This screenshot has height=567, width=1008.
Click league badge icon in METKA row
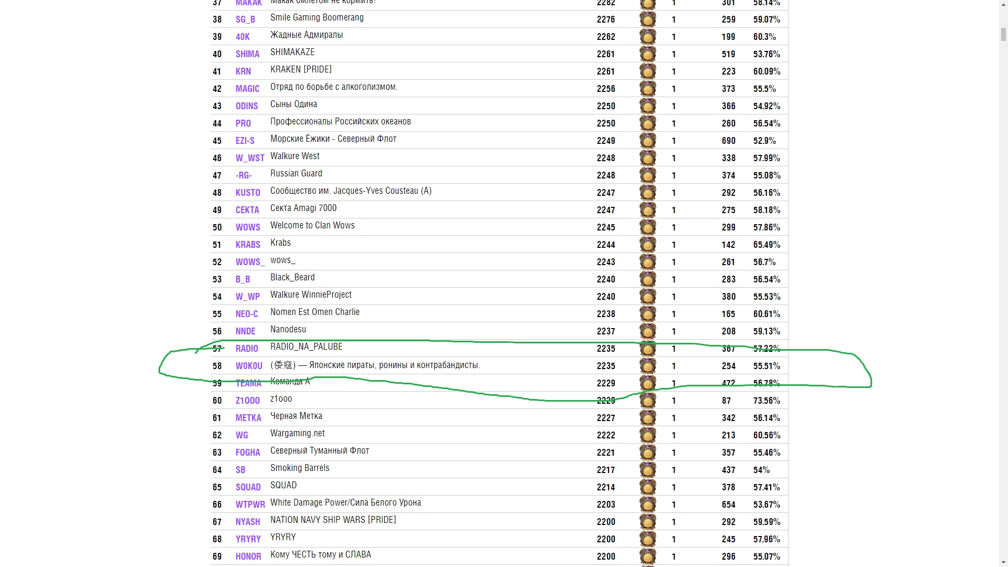pyautogui.click(x=648, y=418)
